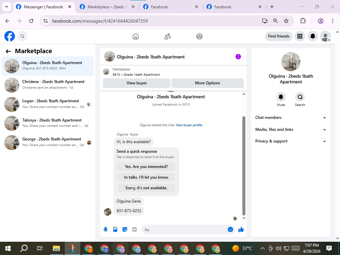Click the browser back arrow
Viewport: 340px width, 255px height.
pos(7,21)
